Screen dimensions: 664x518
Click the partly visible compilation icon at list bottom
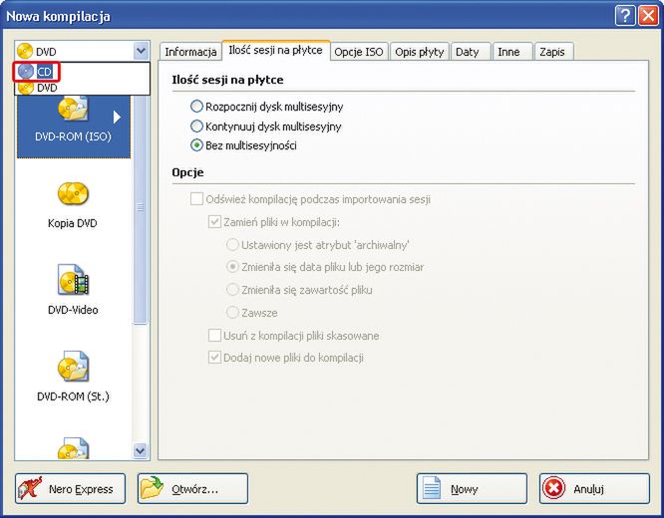coord(73,448)
